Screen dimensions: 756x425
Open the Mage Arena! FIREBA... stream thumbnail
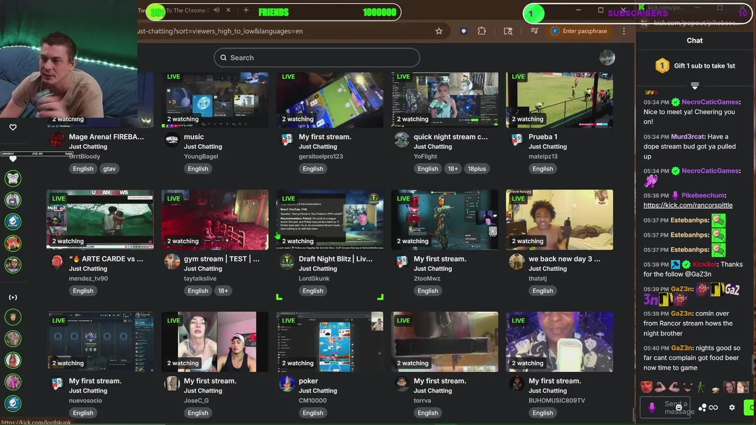100,100
